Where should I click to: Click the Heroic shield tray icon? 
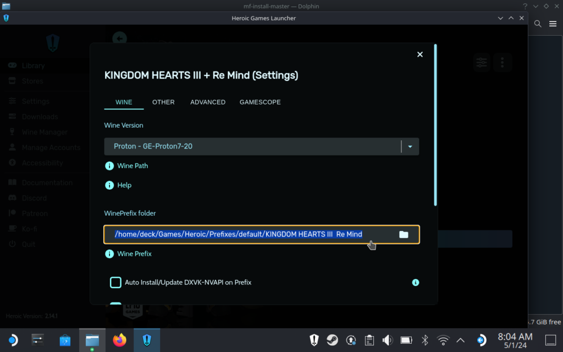coord(314,340)
